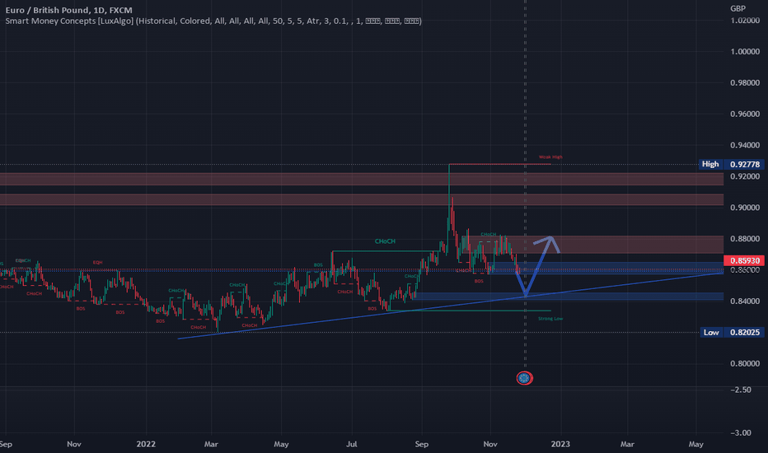The image size is (768, 453).
Task: Click the 2023 label on time axis
Action: pyautogui.click(x=560, y=444)
